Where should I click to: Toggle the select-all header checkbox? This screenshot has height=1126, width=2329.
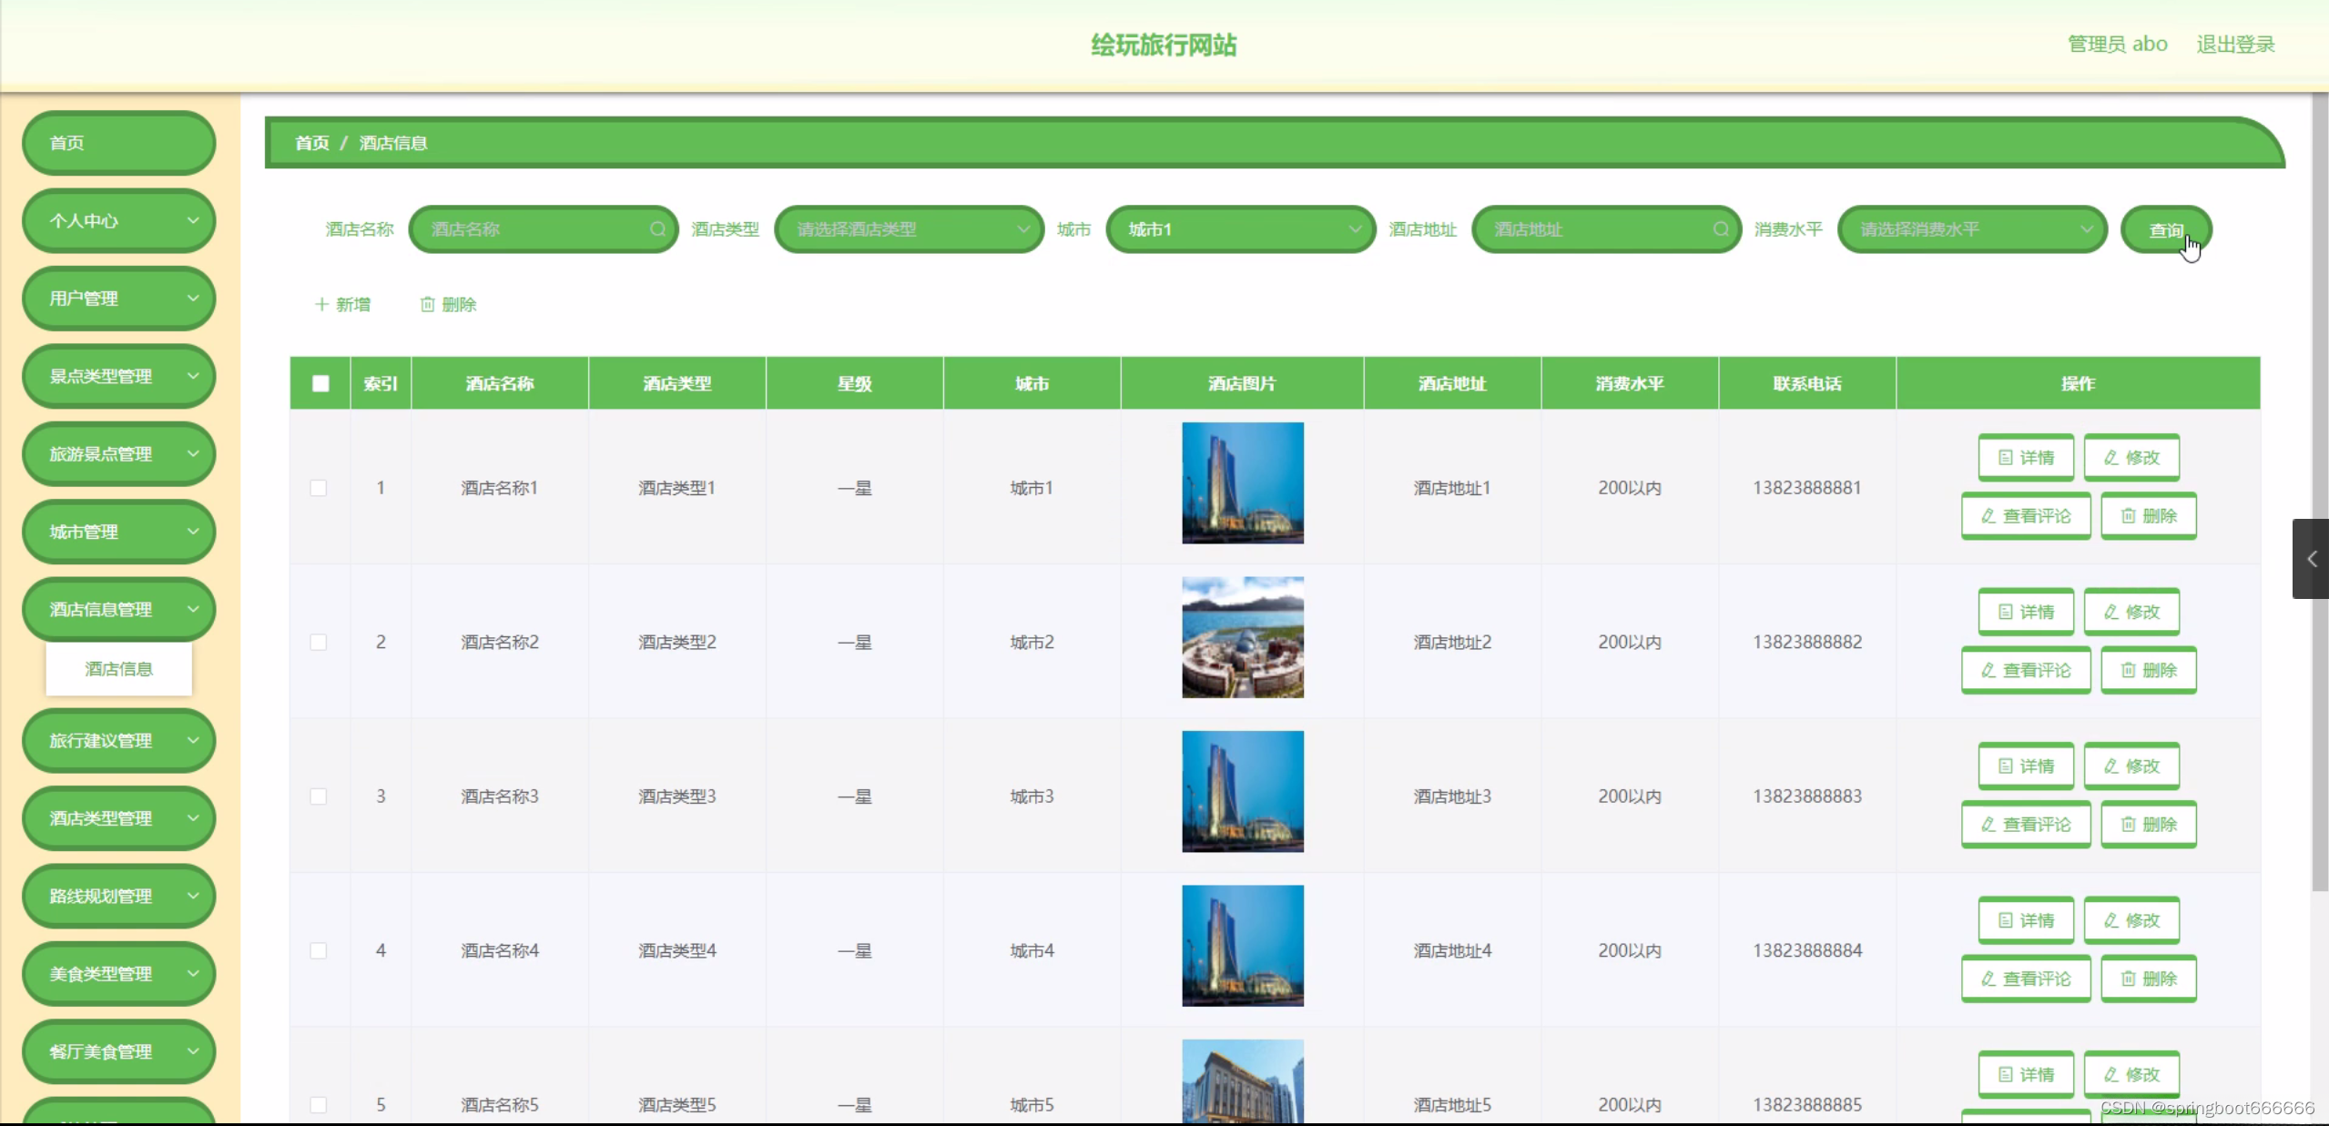320,383
